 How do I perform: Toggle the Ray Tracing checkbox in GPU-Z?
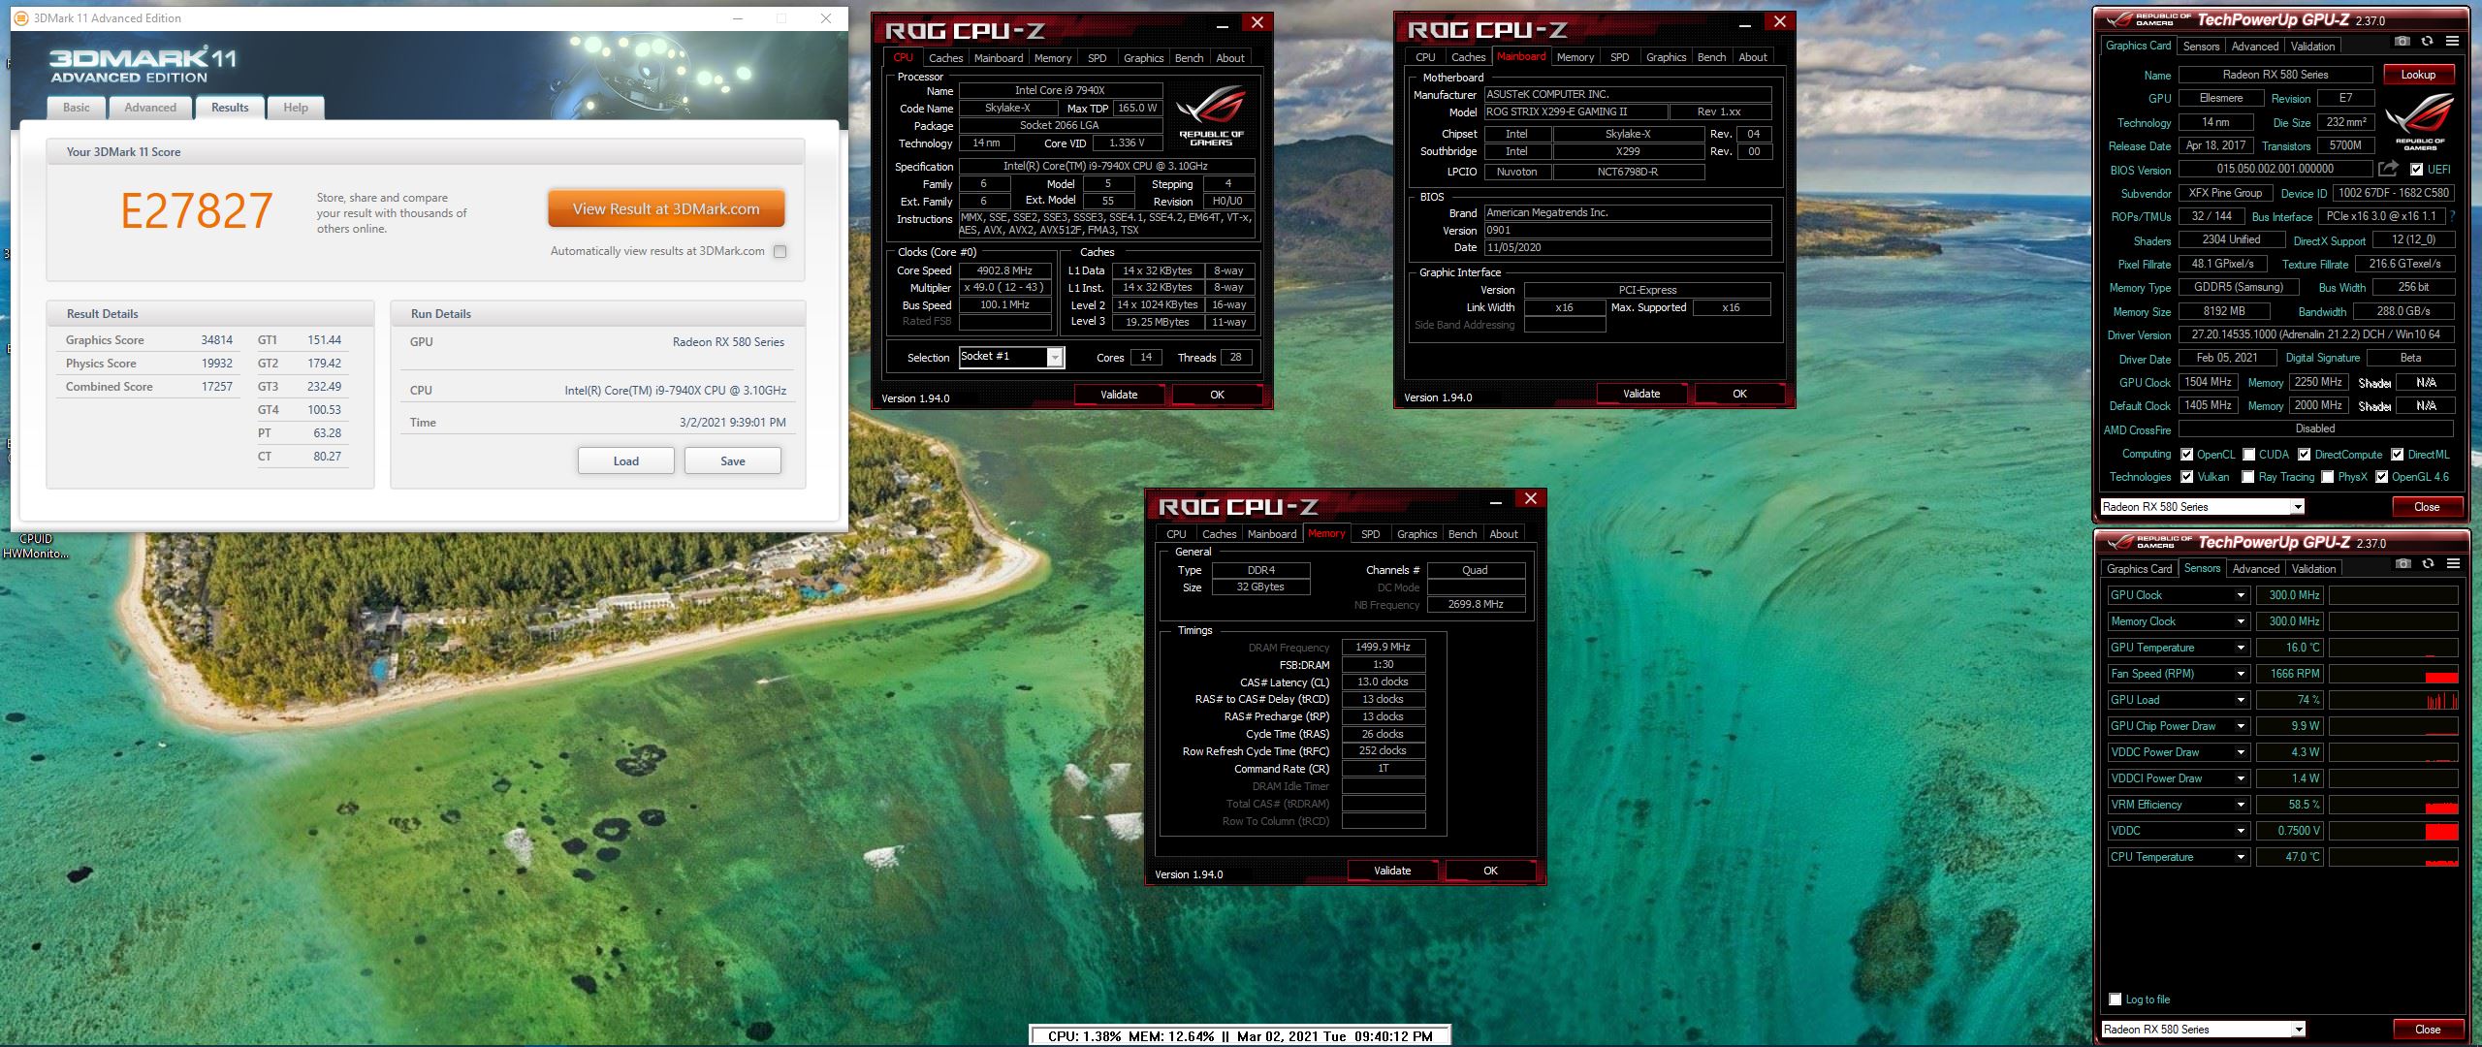tap(2247, 477)
